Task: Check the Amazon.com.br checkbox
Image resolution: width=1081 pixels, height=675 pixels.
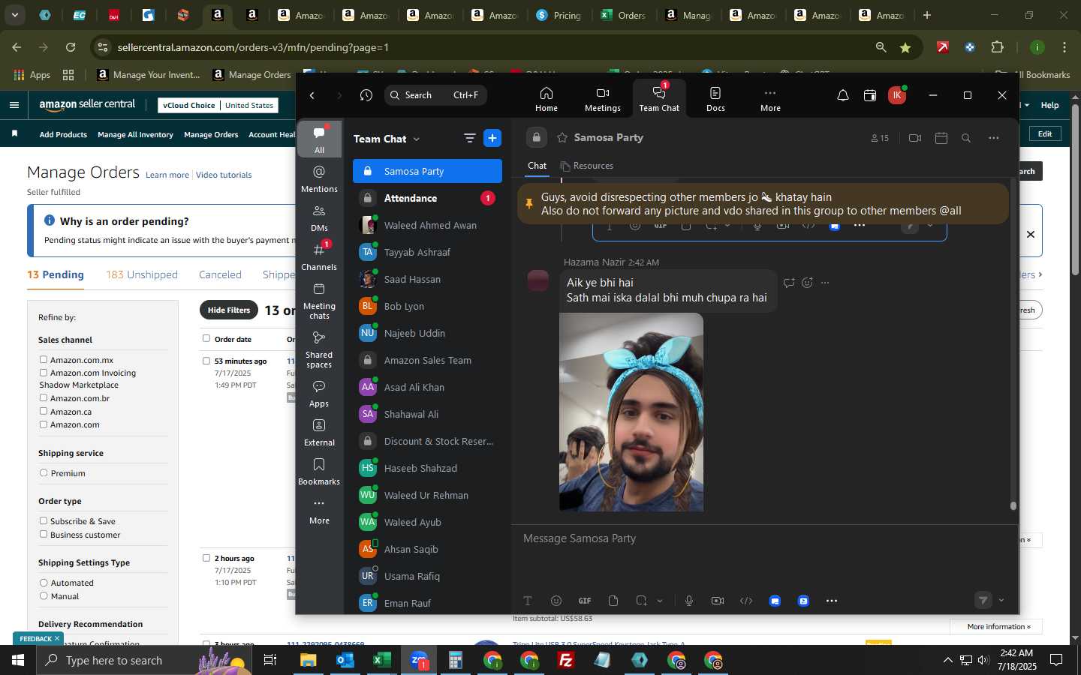Action: (x=44, y=398)
